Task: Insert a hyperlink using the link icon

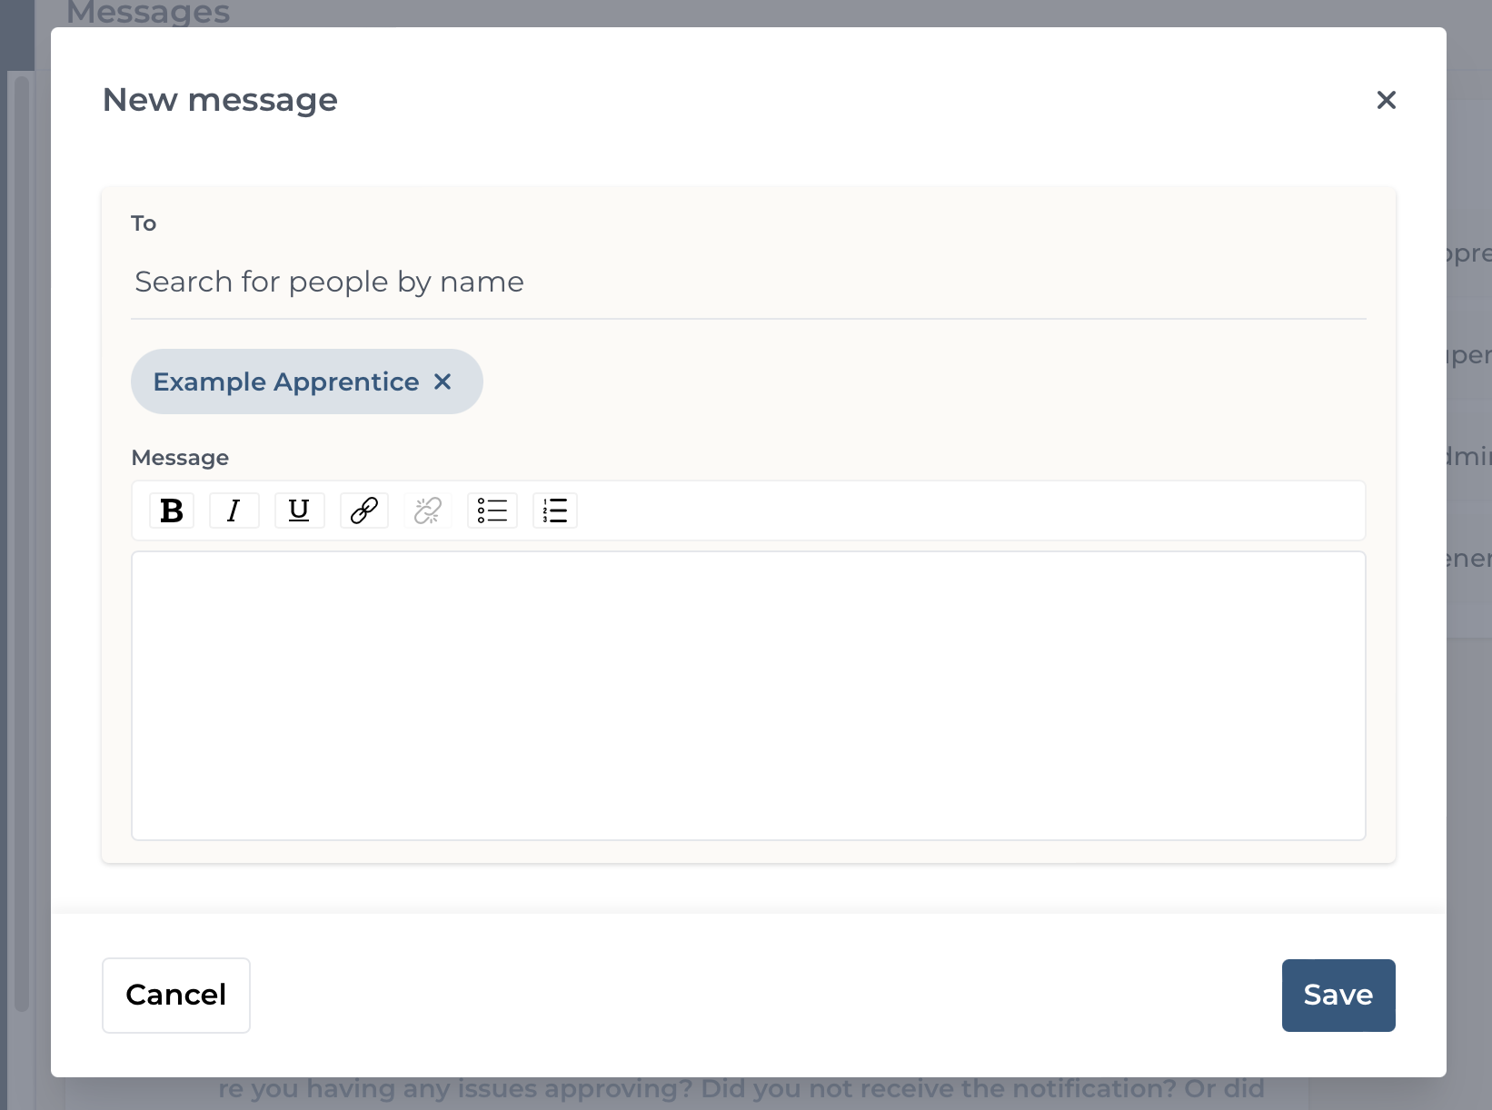Action: click(x=364, y=510)
